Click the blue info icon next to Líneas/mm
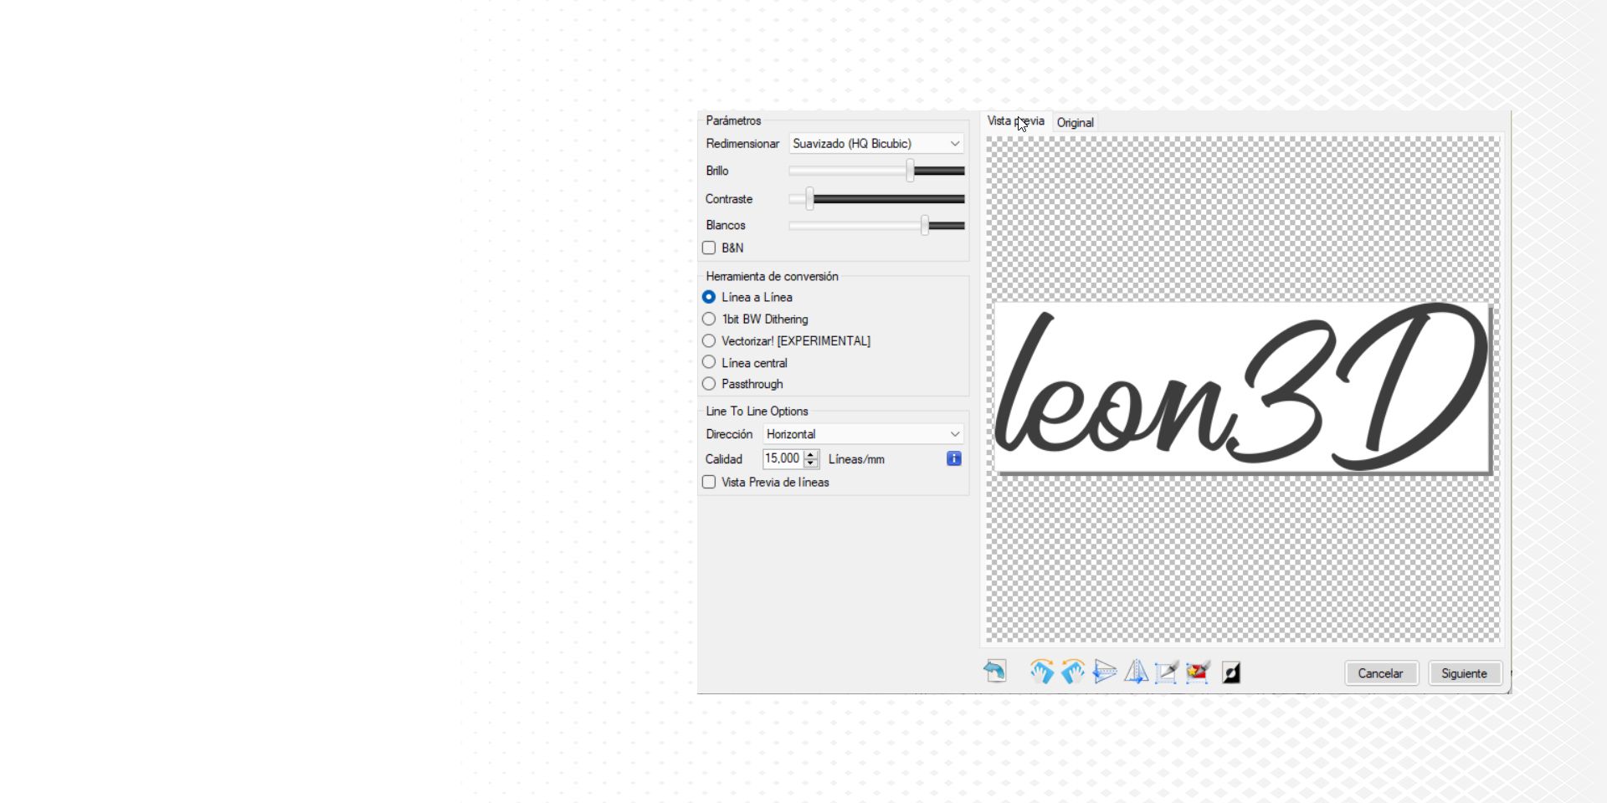The image size is (1607, 803). [953, 458]
